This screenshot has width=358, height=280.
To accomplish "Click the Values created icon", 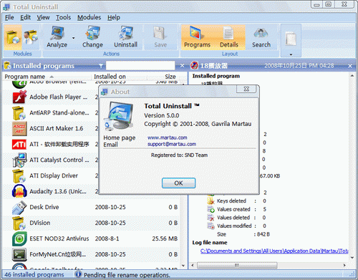I will pyautogui.click(x=211, y=209).
